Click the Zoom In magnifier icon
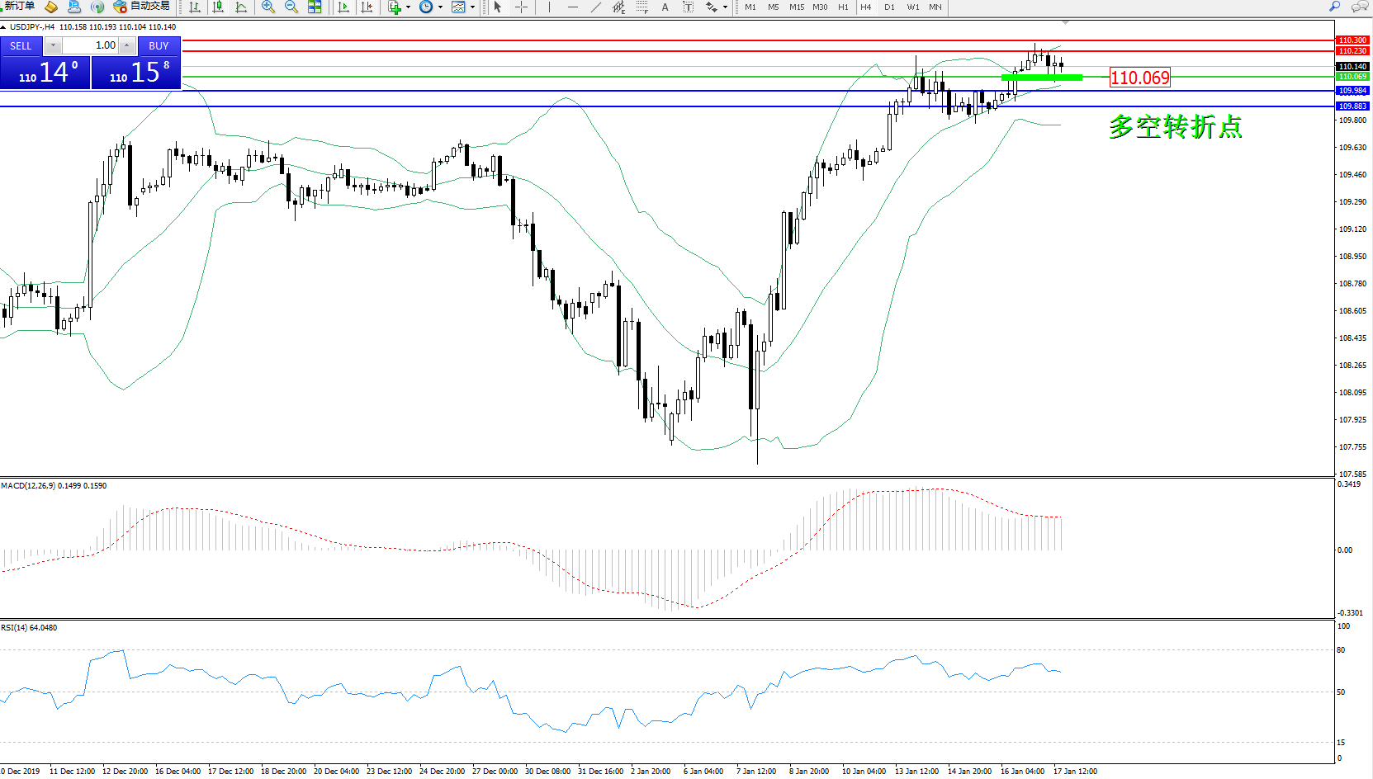This screenshot has width=1373, height=779. pos(267,7)
